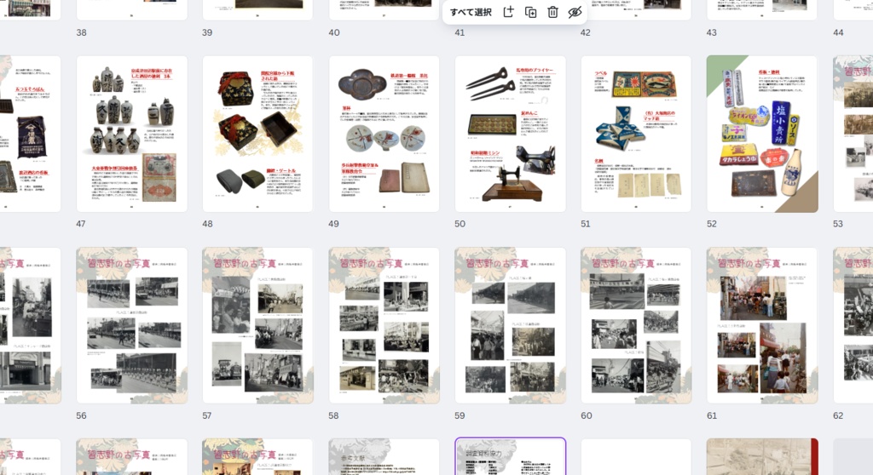Select page 51 thumbnail with matchbox labels
Screen dimensions: 873x475
pyautogui.click(x=636, y=134)
